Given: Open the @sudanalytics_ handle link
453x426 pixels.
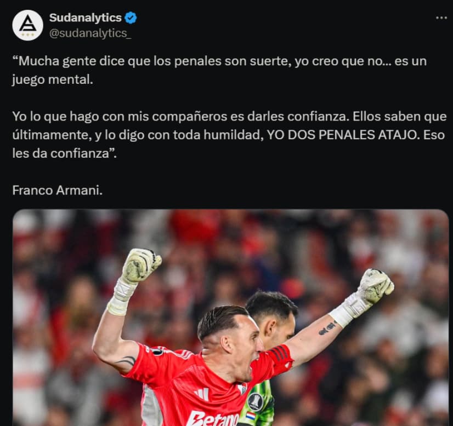Looking at the screenshot, I should click(x=90, y=33).
